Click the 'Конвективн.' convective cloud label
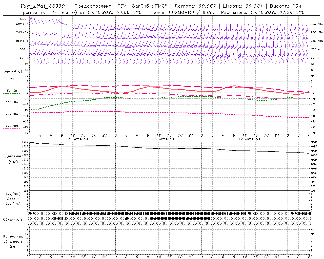This screenshot has width=324, height=259. click(13, 236)
